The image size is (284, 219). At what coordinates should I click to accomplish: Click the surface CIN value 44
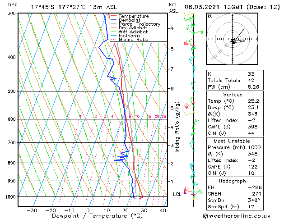(x=251, y=133)
